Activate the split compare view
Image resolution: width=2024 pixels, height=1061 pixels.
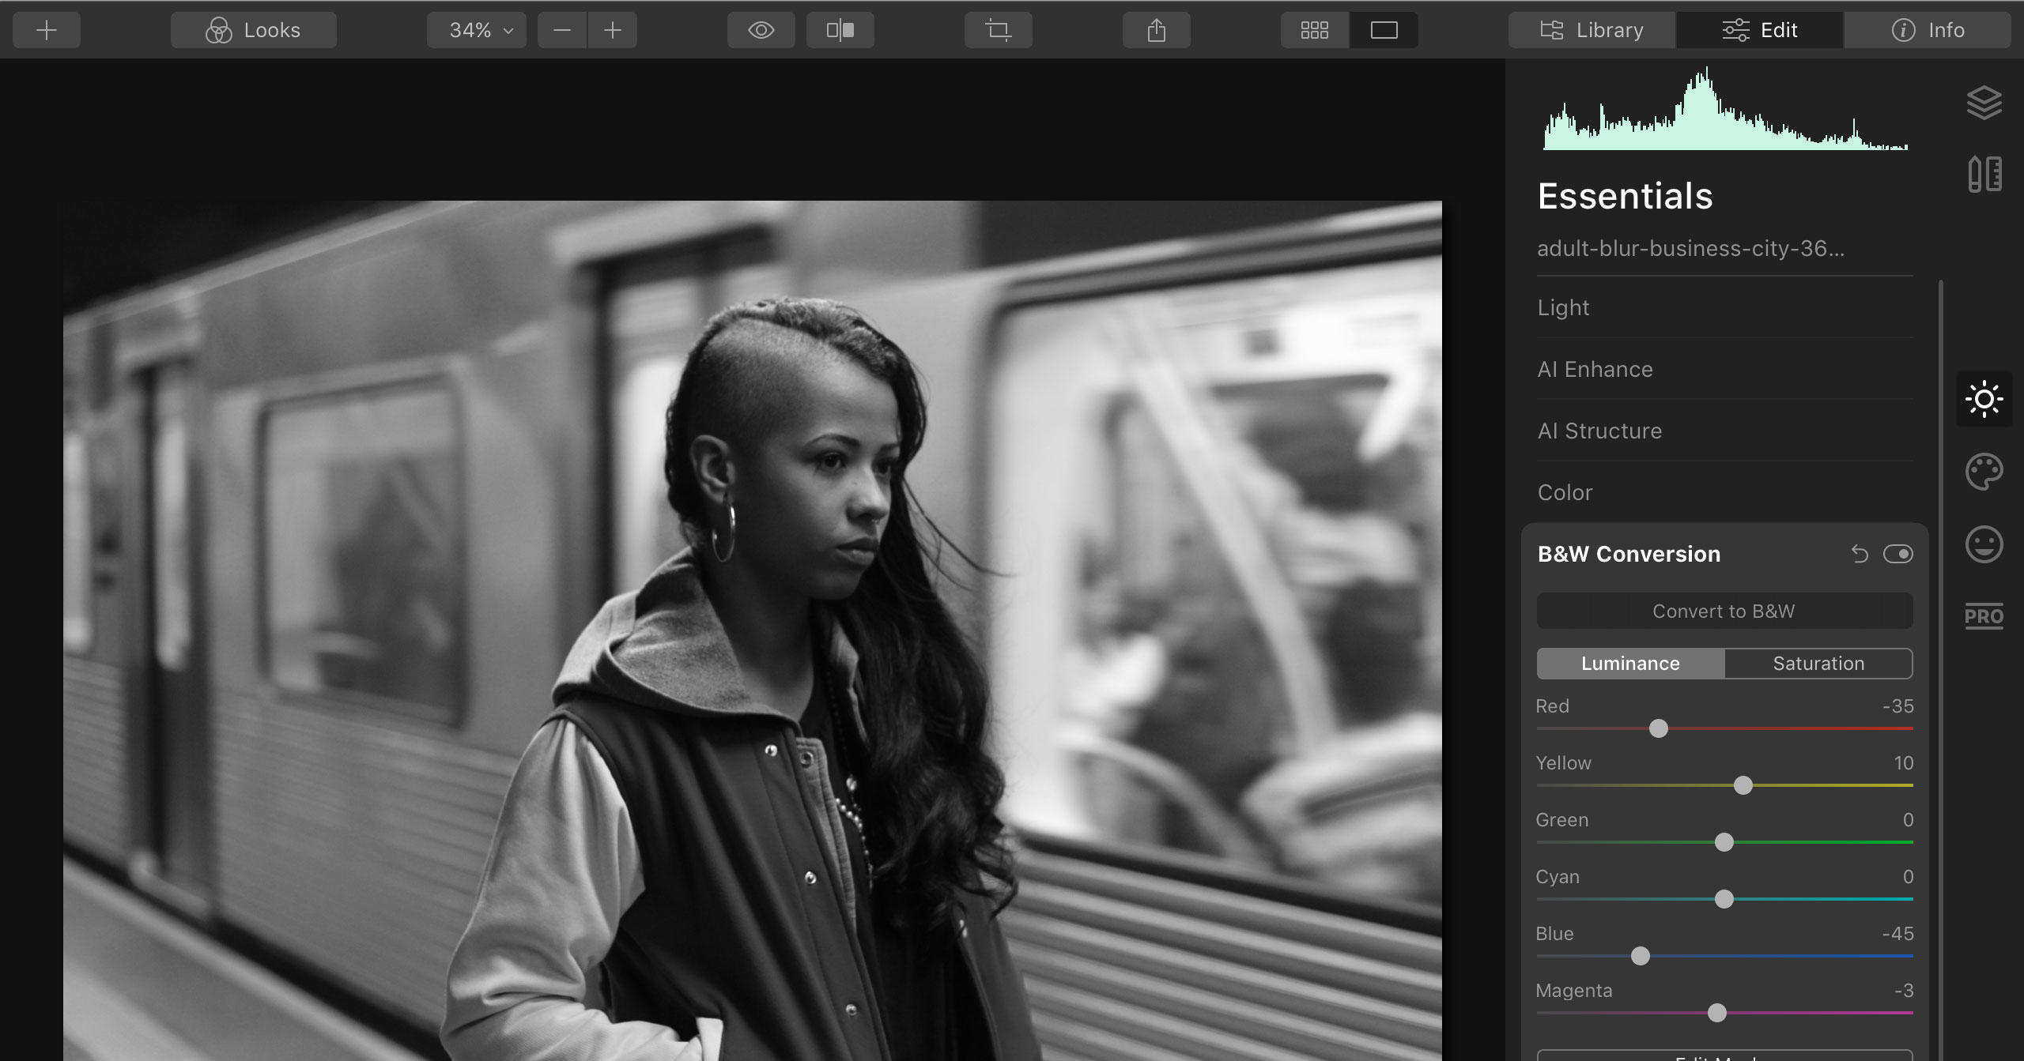(x=840, y=30)
